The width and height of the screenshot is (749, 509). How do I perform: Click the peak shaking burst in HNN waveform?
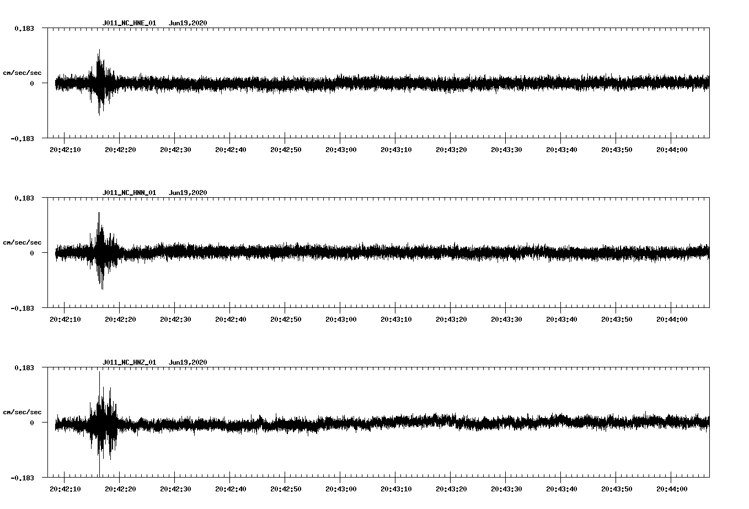coord(101,251)
